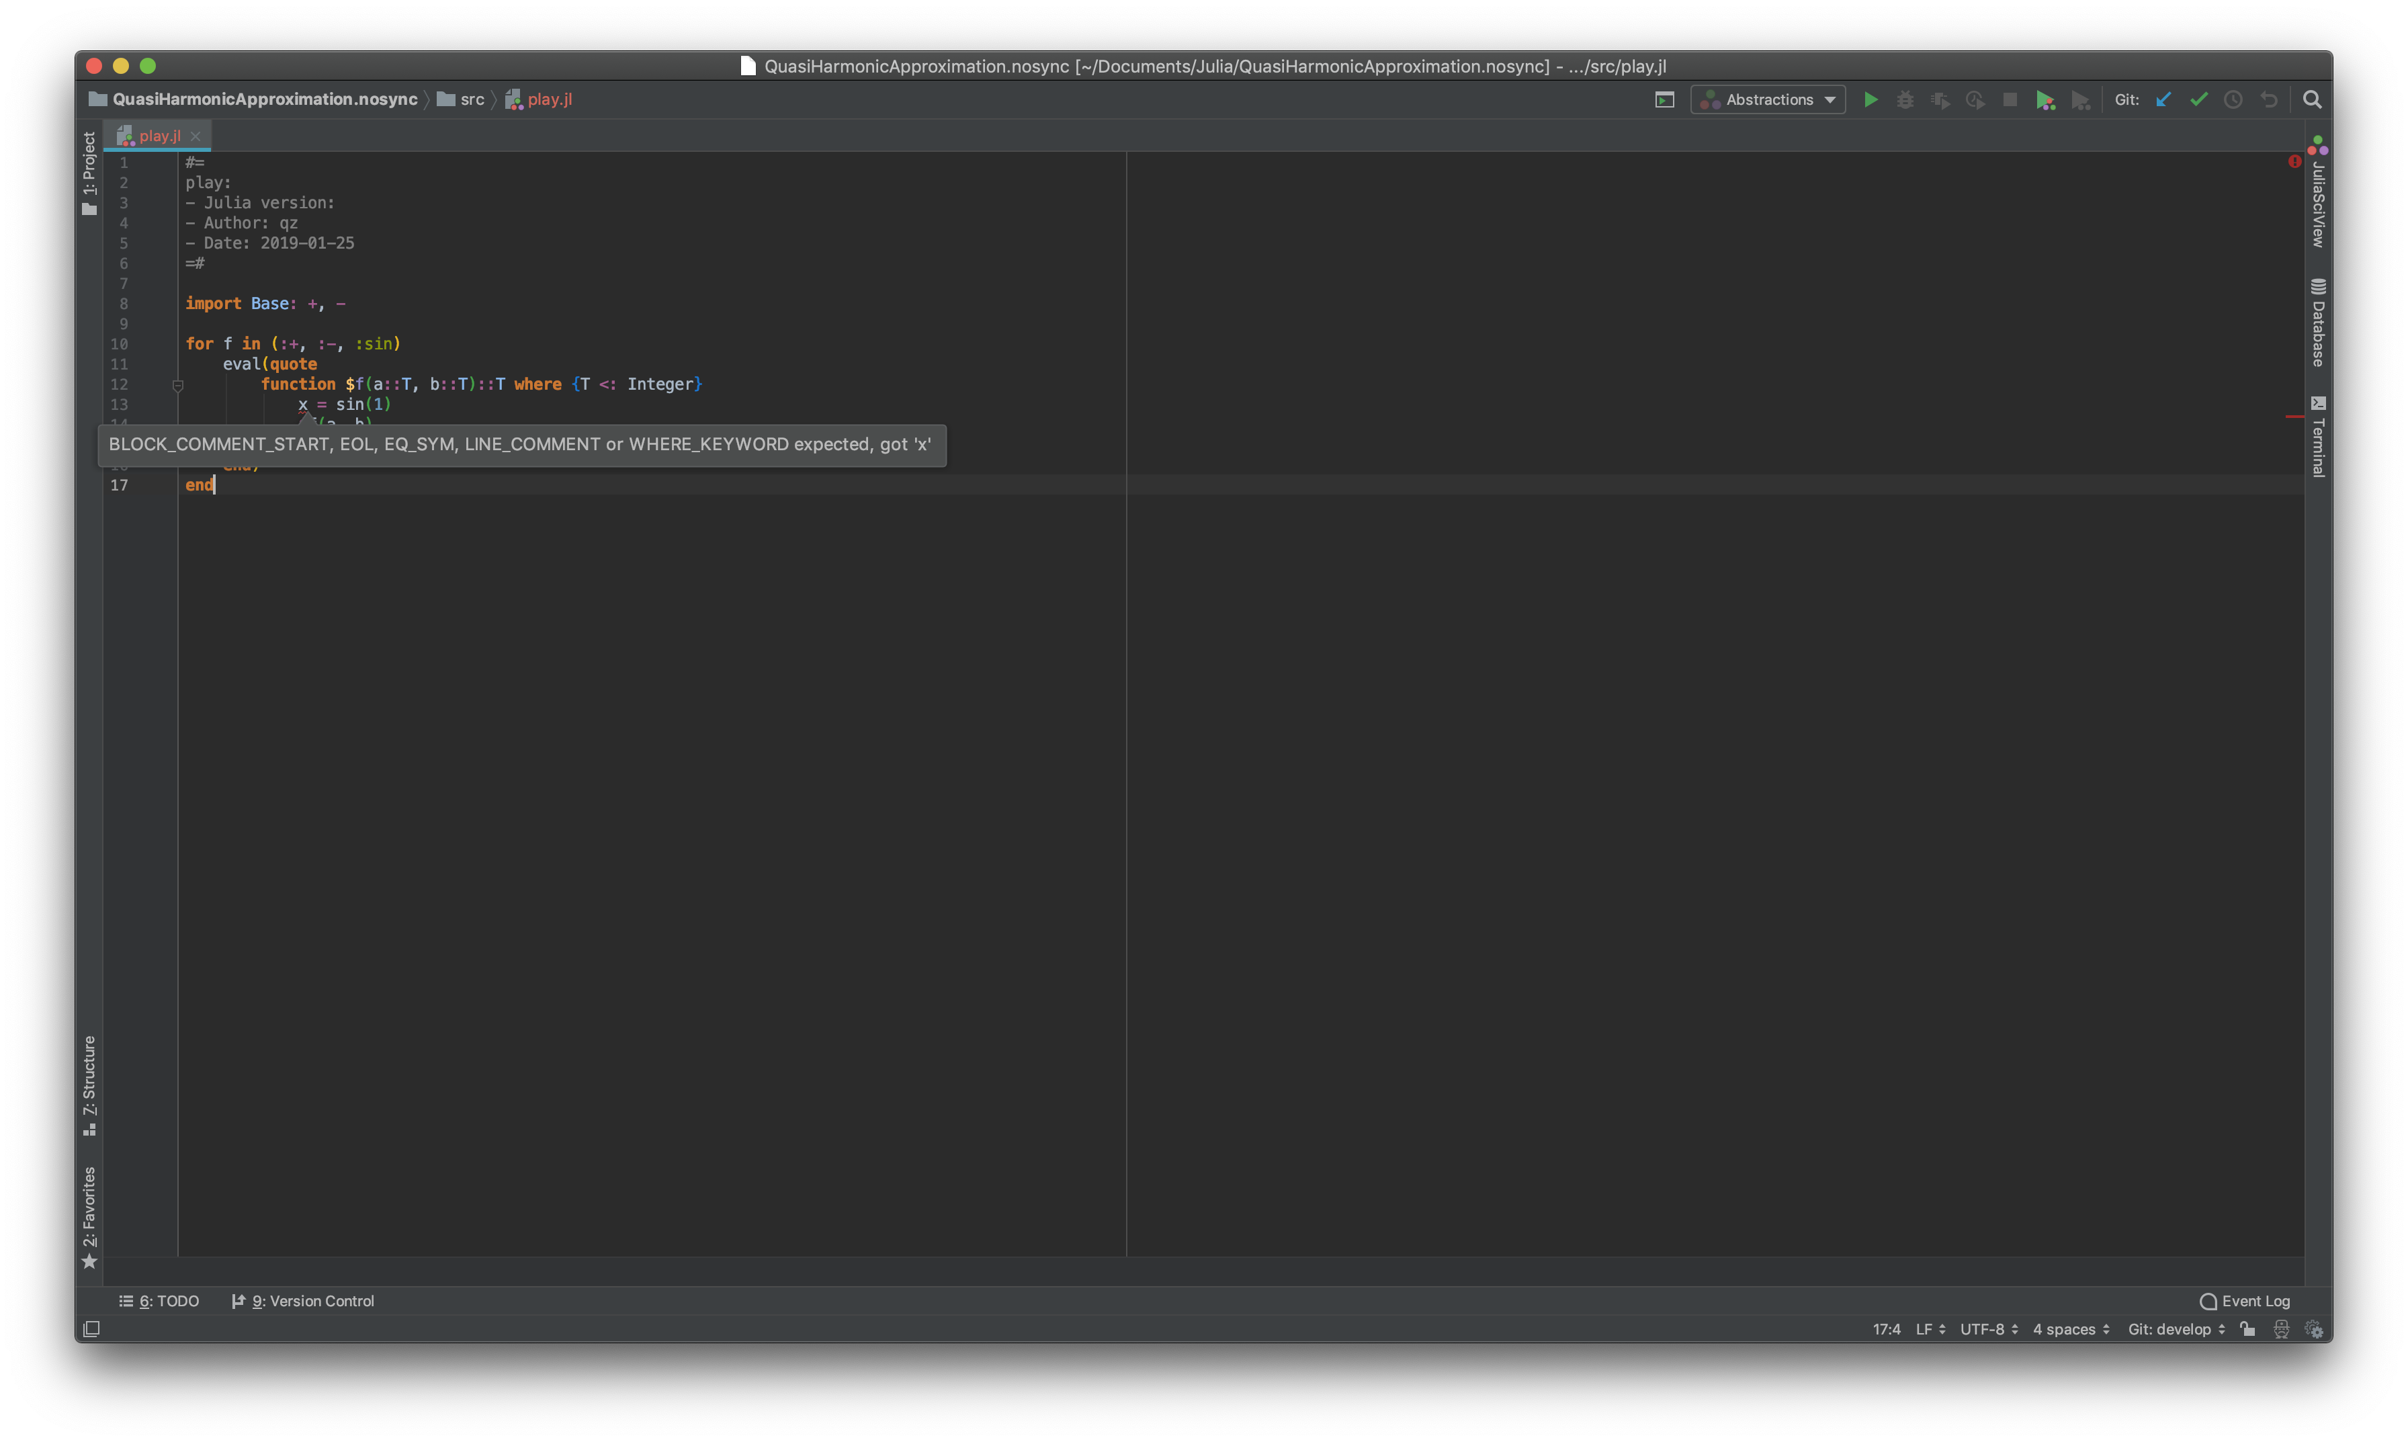Screen dimensions: 2408x1442
Task: Open the Git: develop branch selector
Action: 2173,1328
